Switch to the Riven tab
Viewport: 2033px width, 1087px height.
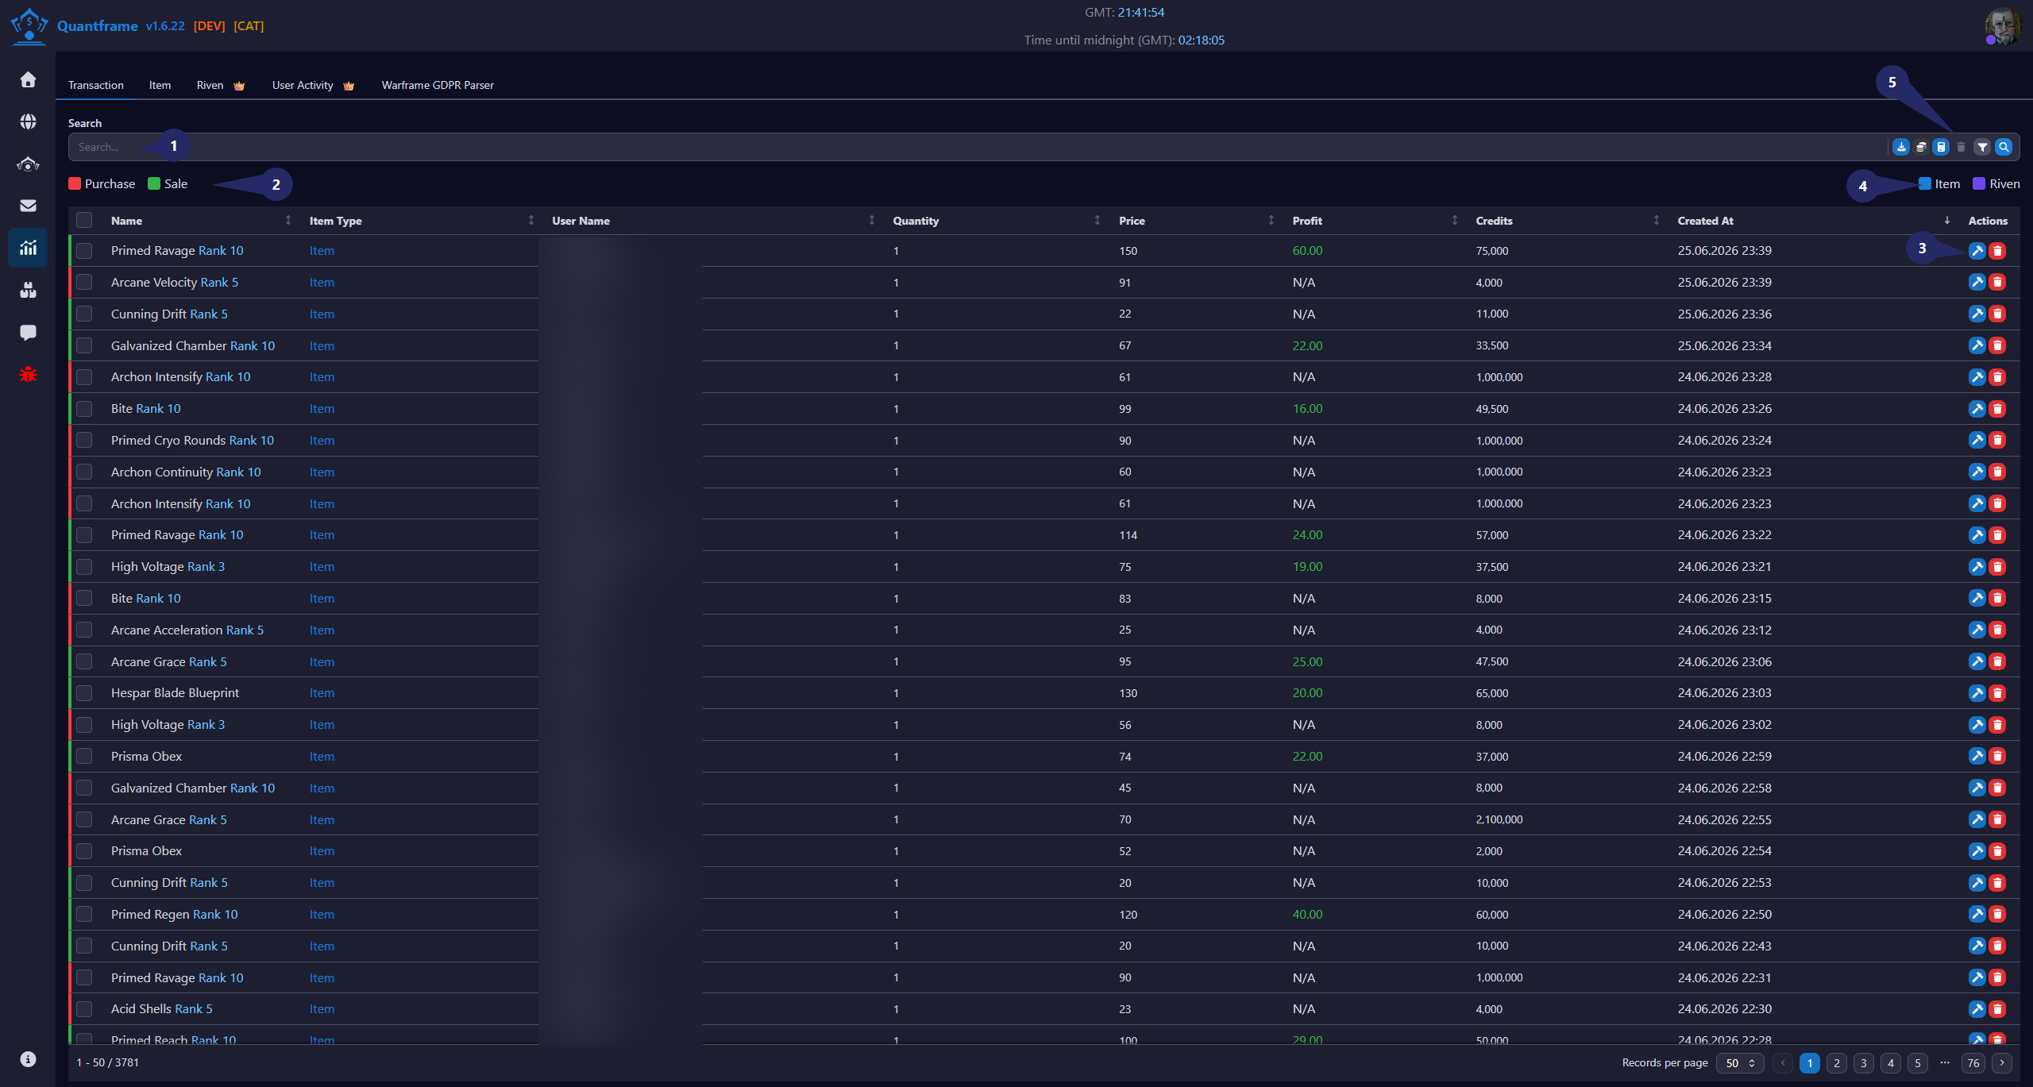[x=220, y=85]
